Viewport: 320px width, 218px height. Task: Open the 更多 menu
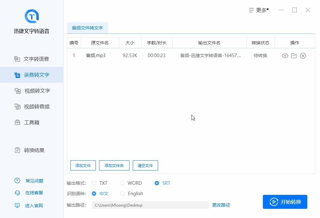coord(261,10)
